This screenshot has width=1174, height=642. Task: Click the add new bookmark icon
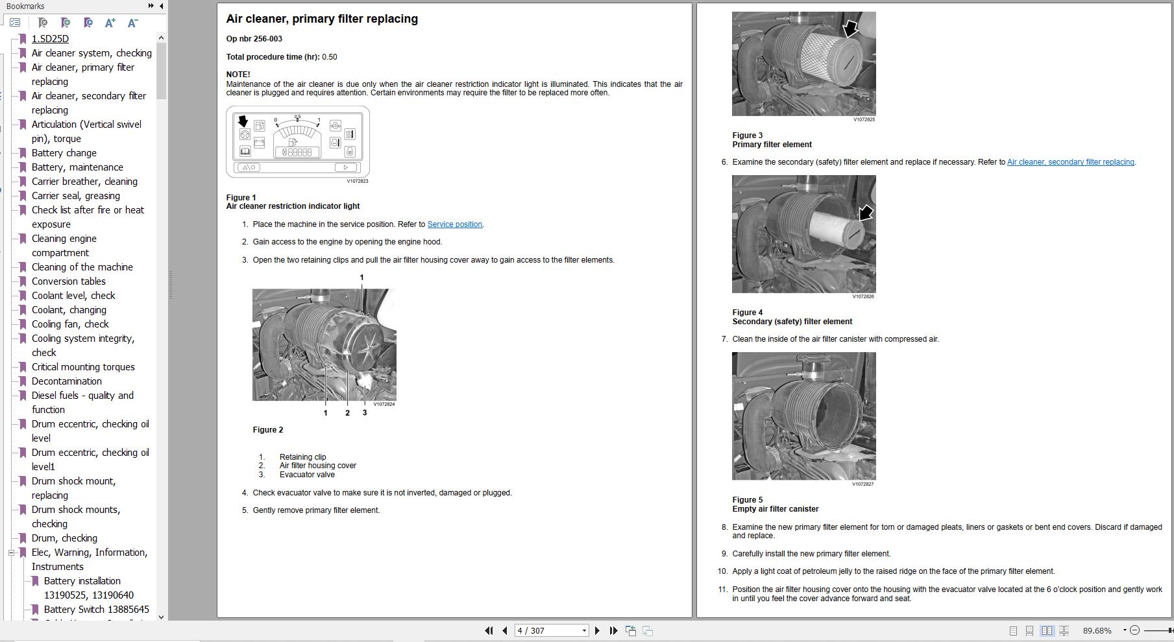pos(65,23)
